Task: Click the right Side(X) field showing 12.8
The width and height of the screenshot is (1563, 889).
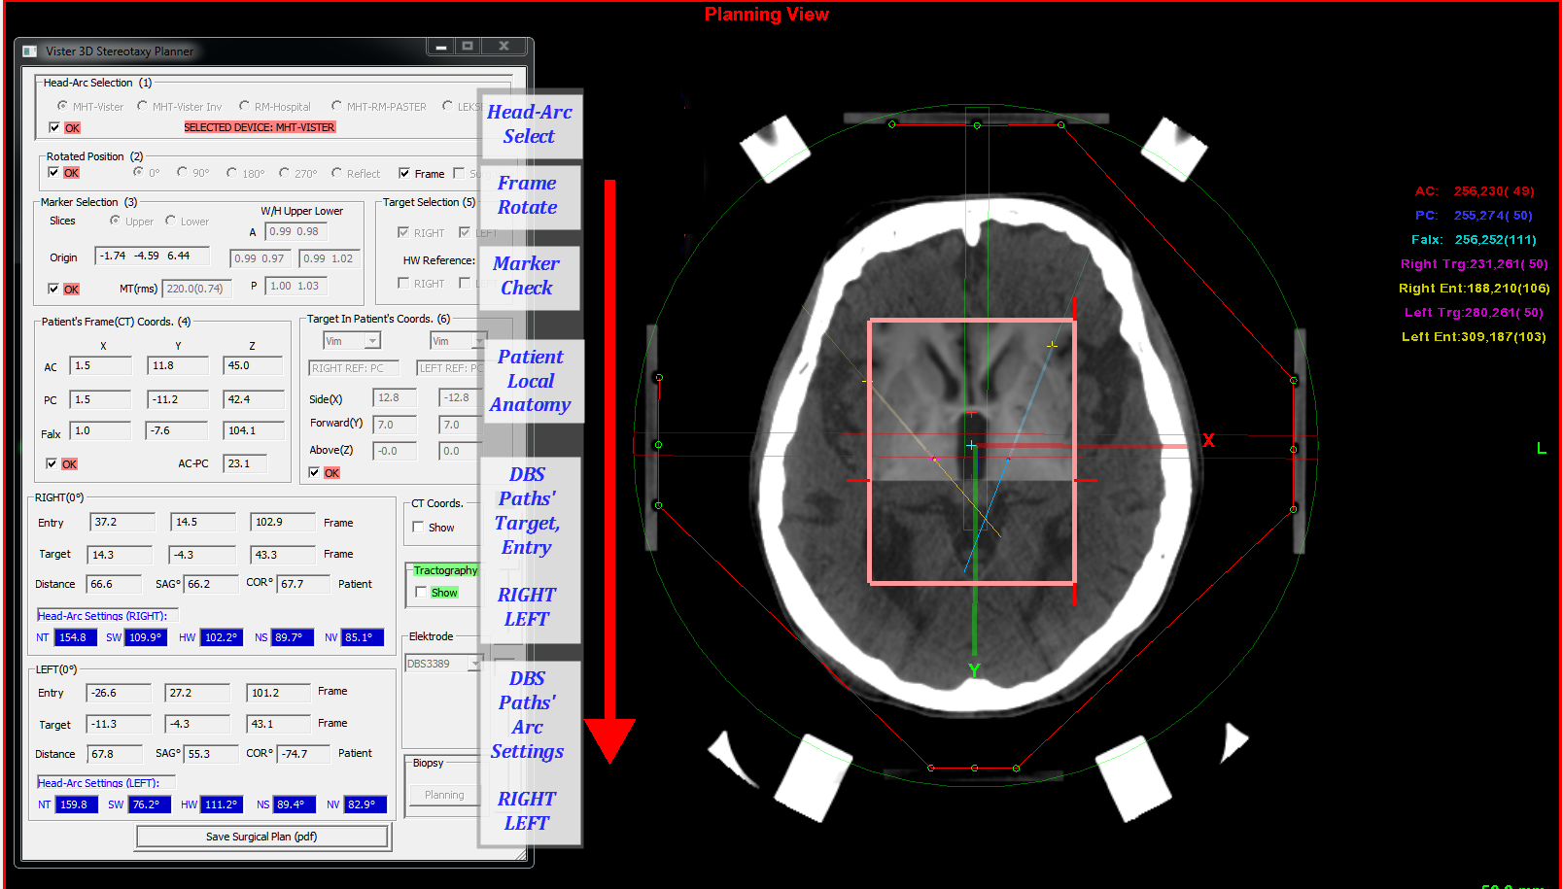Action: tap(394, 397)
